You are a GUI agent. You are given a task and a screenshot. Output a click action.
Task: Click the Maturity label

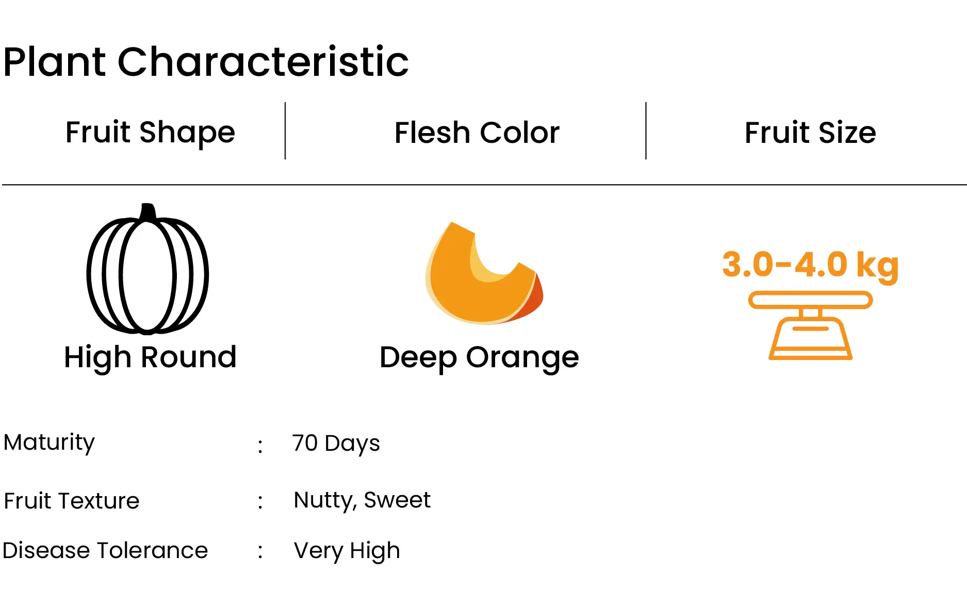click(x=49, y=443)
